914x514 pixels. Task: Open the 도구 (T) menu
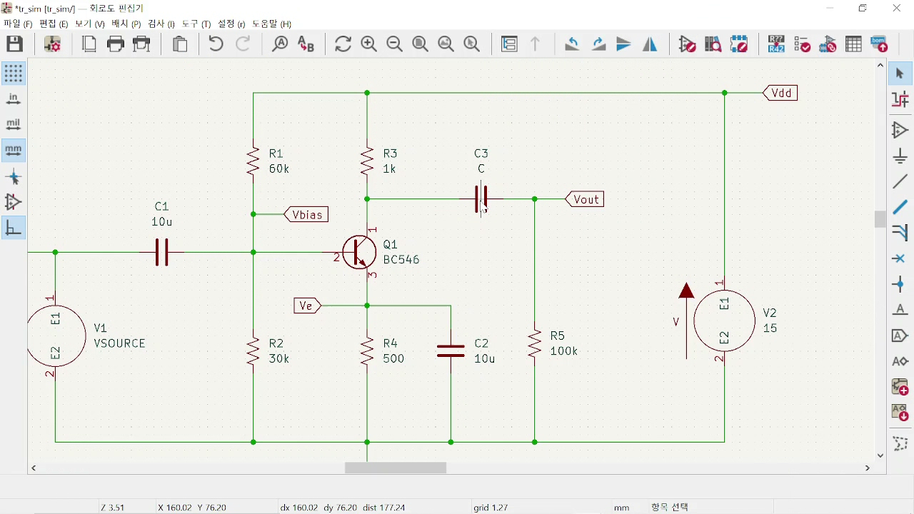click(196, 24)
